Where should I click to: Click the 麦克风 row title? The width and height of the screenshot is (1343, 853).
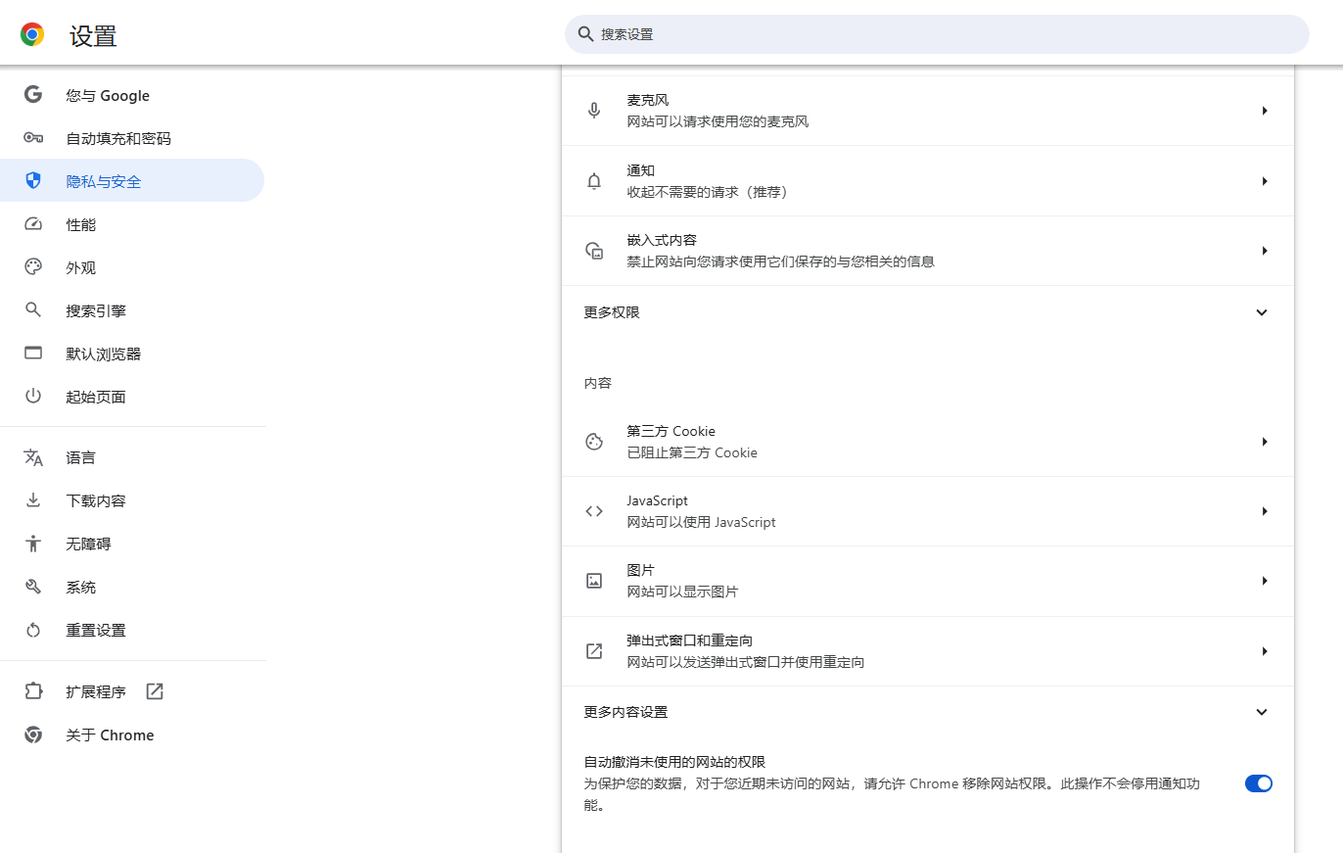pos(647,100)
